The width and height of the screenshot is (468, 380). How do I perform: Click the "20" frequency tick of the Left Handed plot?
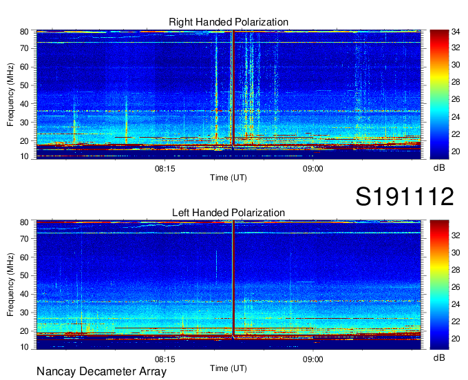point(24,331)
